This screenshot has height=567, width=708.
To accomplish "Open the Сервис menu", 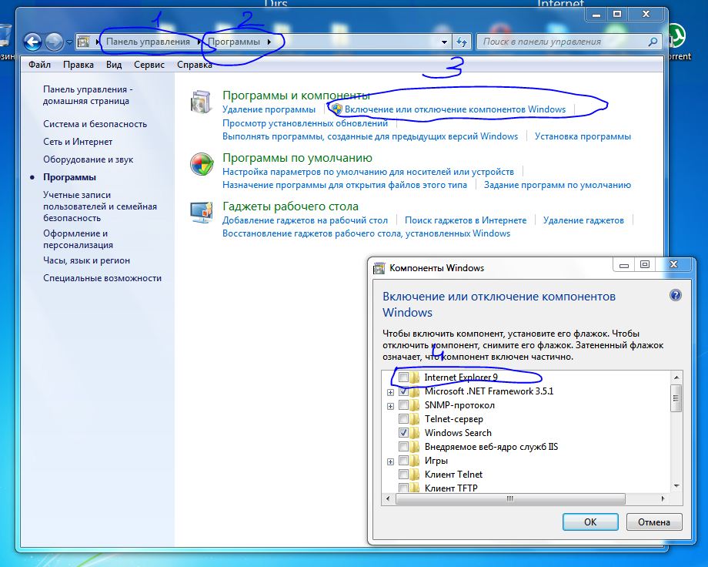I will pos(149,65).
